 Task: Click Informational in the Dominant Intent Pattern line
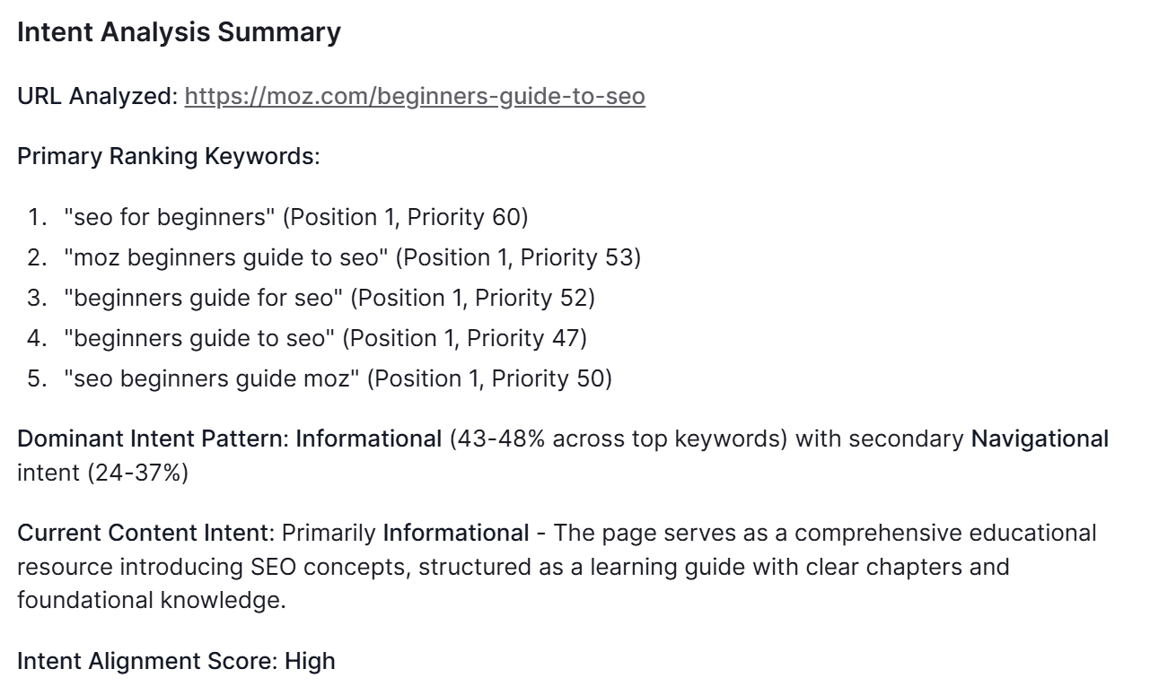point(369,439)
